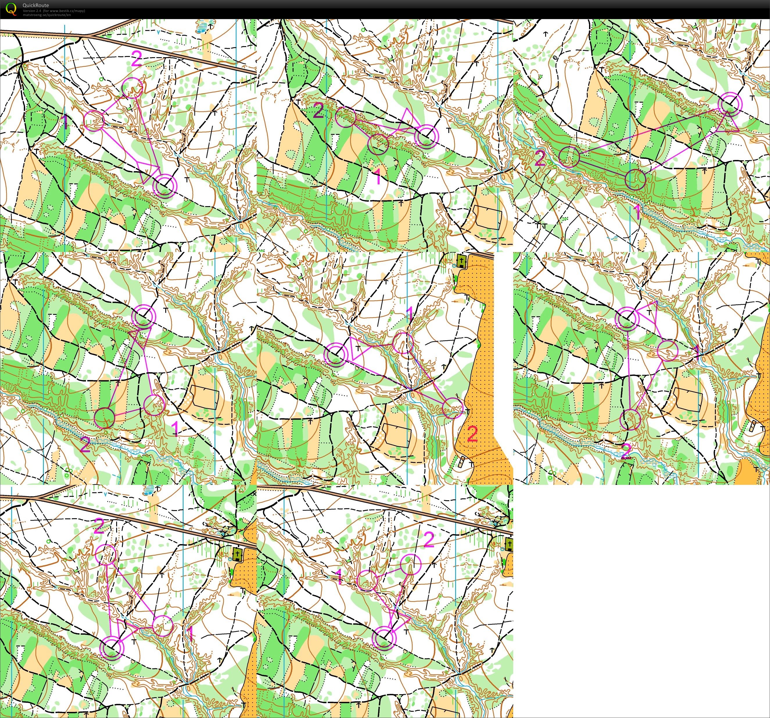Click red number 2 on orange area

[472, 434]
